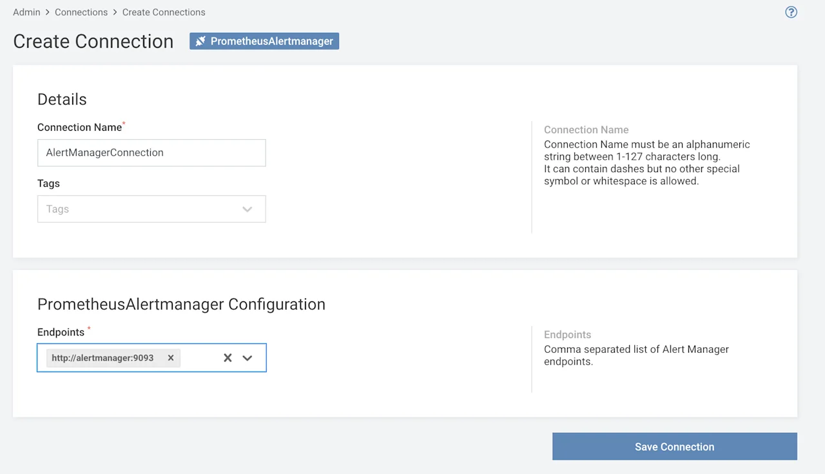Click the required asterisk beside Connection Name
The width and height of the screenshot is (825, 474).
tap(122, 123)
